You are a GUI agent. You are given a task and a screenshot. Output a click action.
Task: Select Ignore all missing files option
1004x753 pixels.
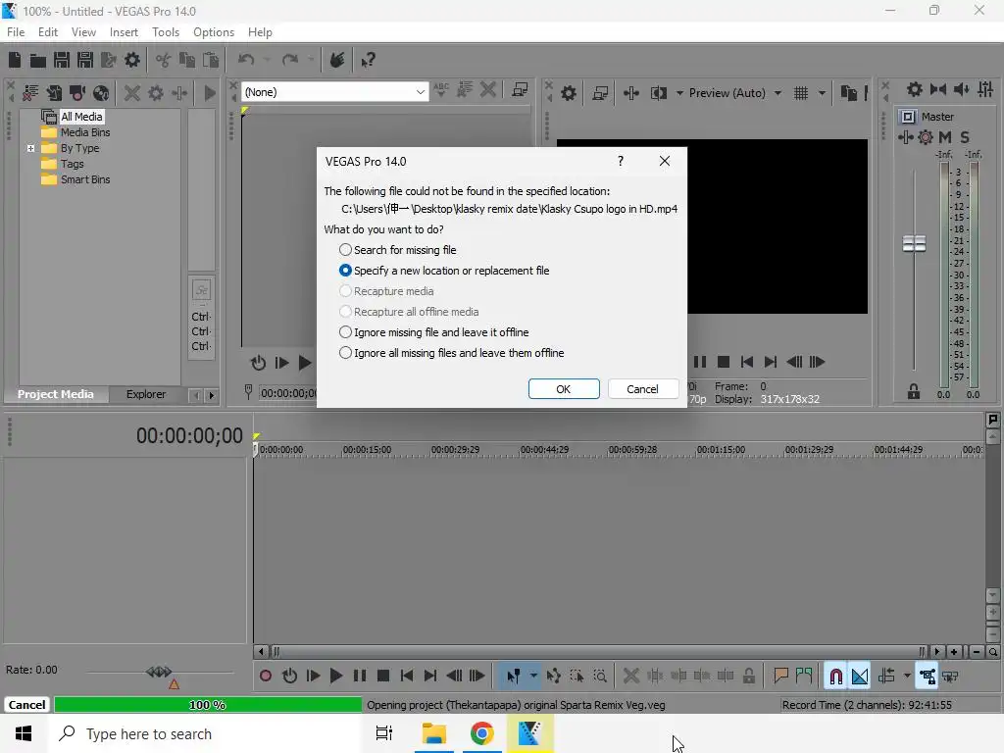pos(451,353)
